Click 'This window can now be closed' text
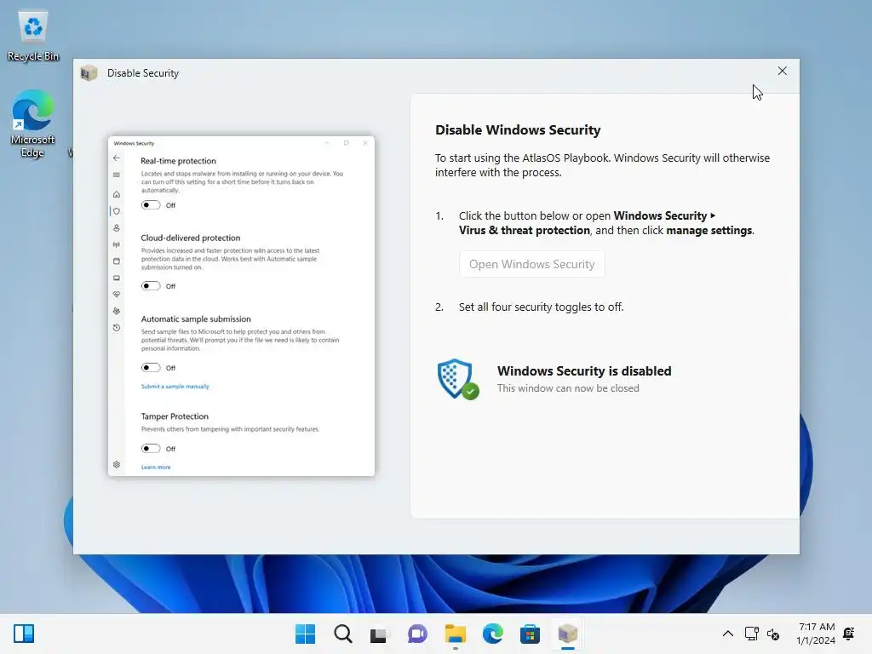The image size is (872, 654). click(x=568, y=388)
